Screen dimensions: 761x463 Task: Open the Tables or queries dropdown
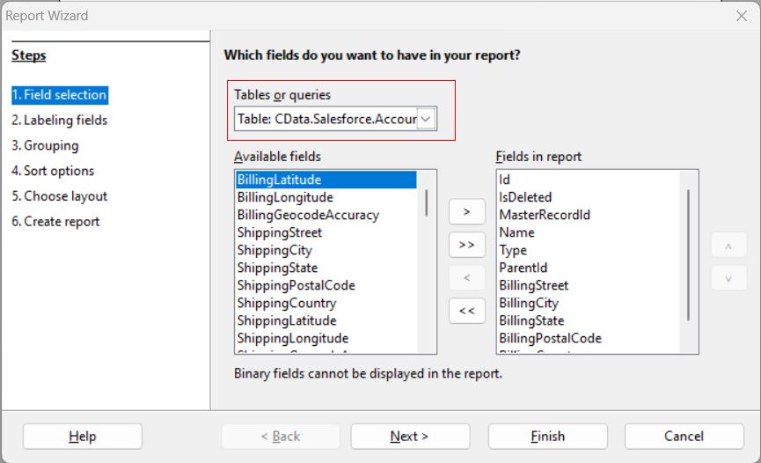(426, 119)
